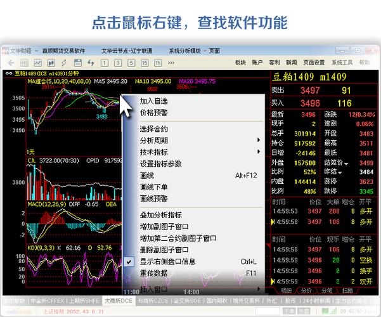
Task: Open the 套利 menu
Action: [274, 63]
